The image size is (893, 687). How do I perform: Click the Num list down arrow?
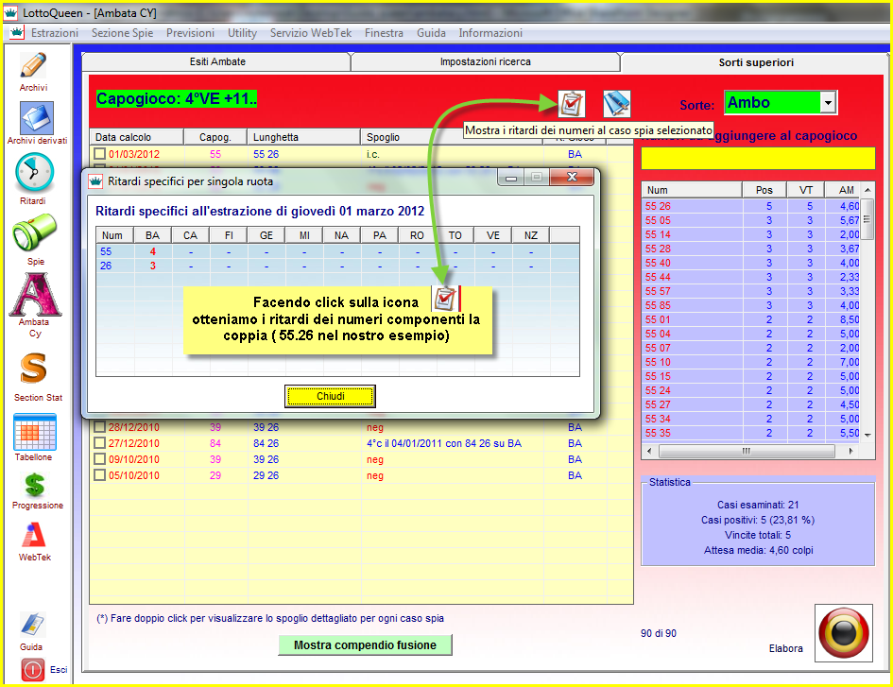[867, 435]
